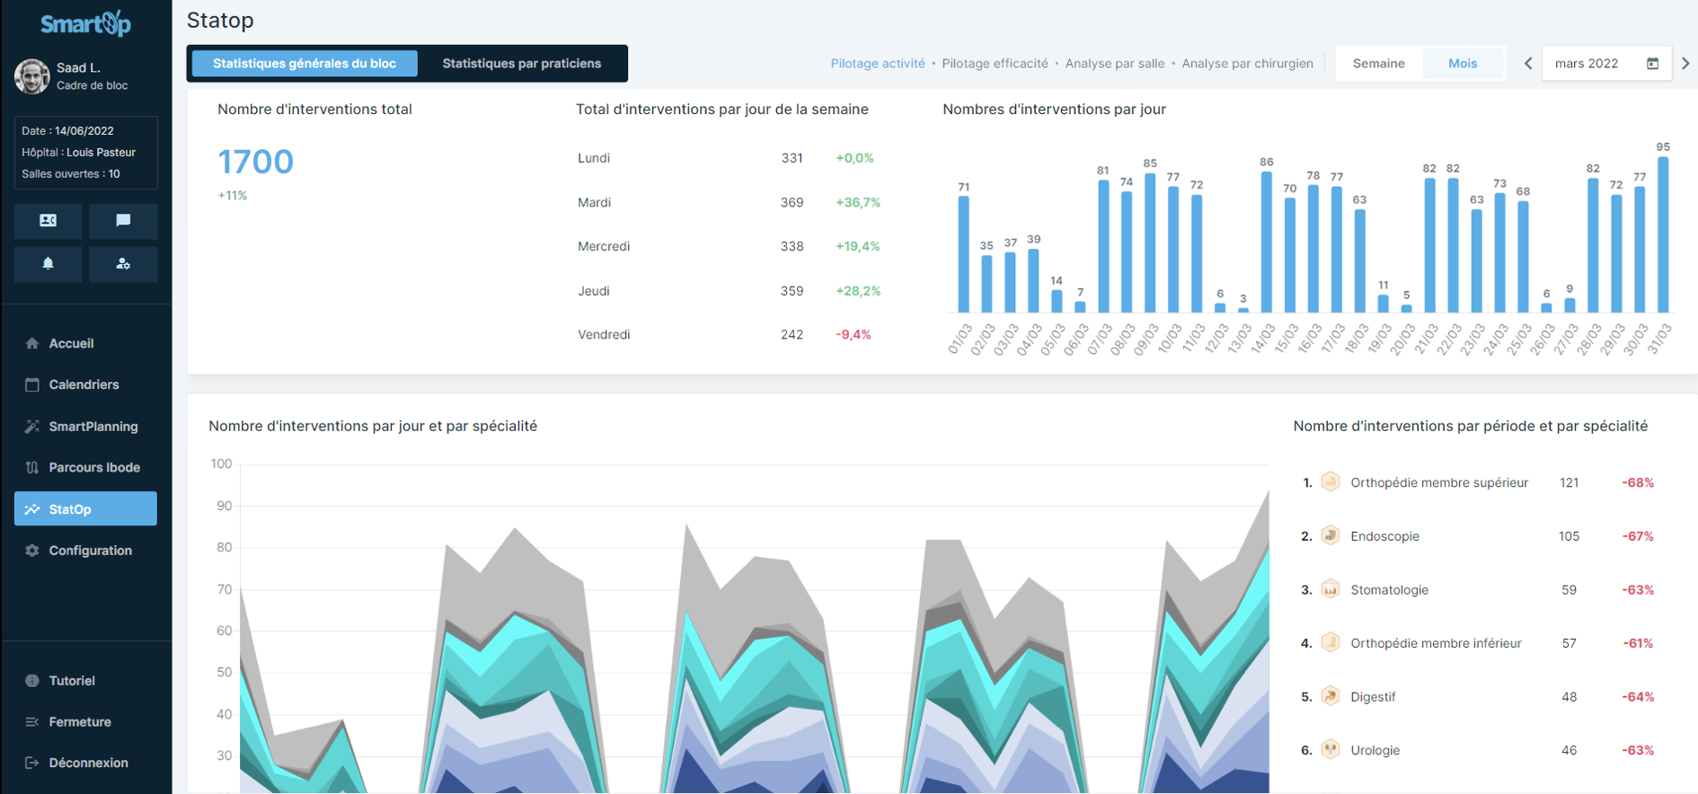The width and height of the screenshot is (1698, 794).
Task: Open Pilotage activité view
Action: (x=878, y=64)
